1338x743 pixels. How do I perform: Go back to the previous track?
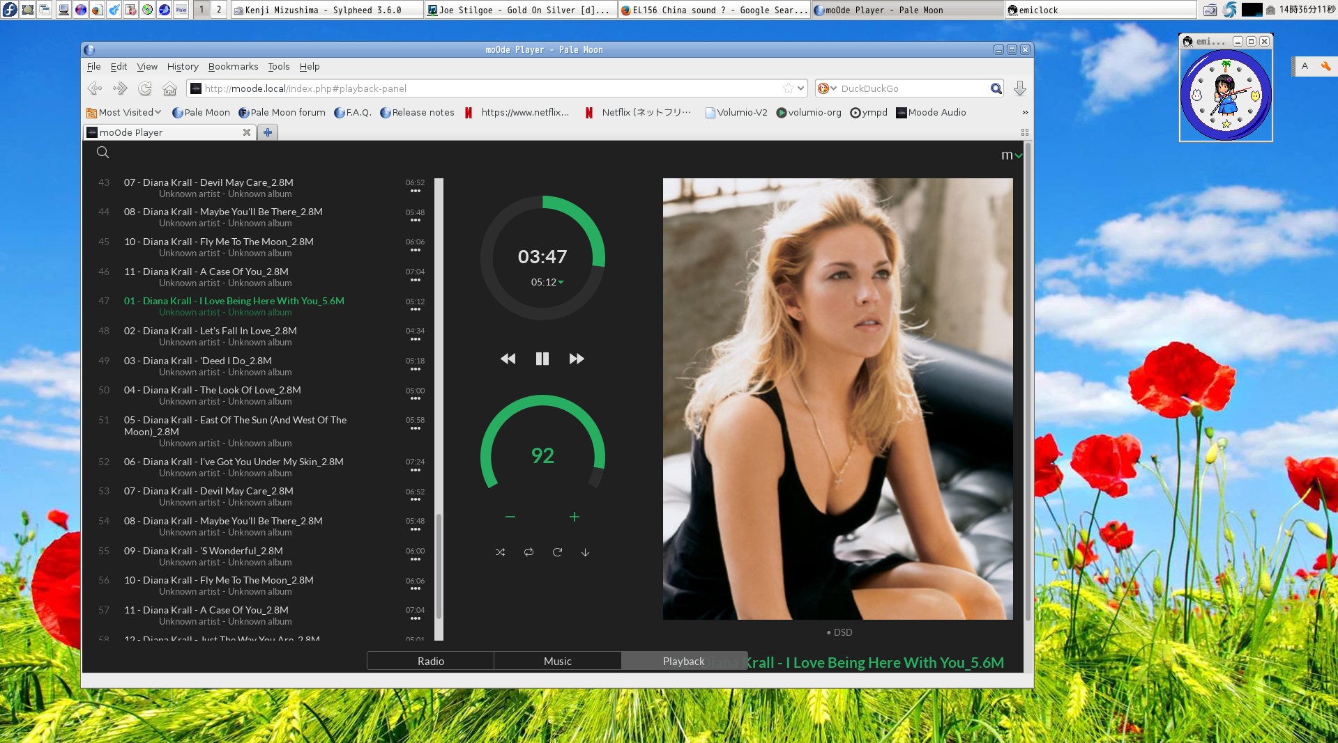(x=508, y=359)
